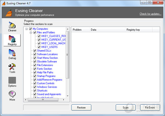Image resolution: width=165 pixels, height=116 pixels.
Task: Uncheck the Custom Controls checkbox
Action: pyautogui.click(x=35, y=83)
